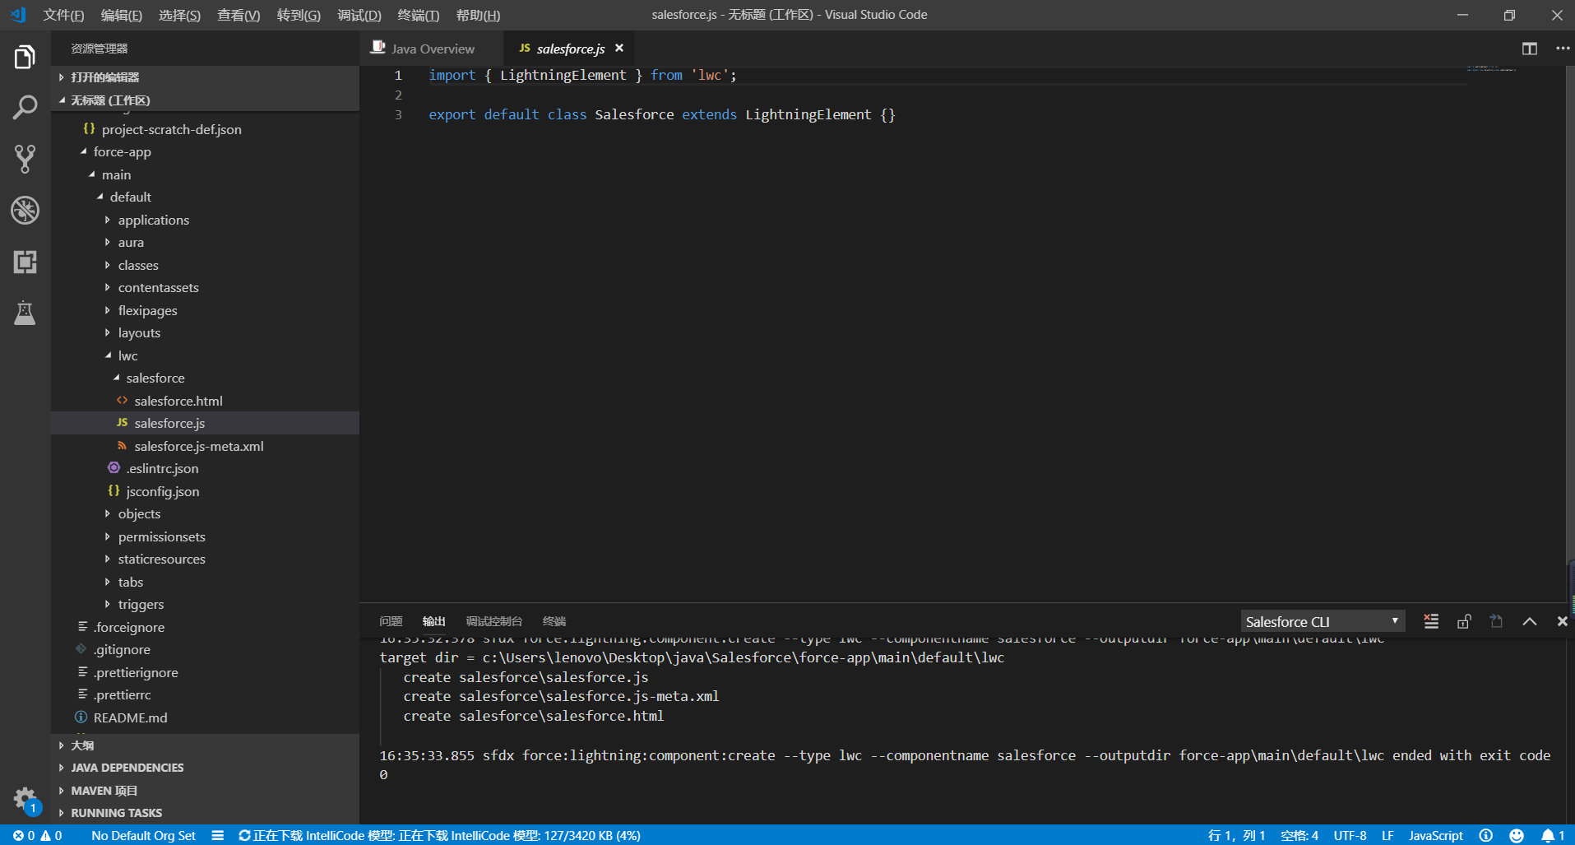Expand the aura folder

[x=205, y=243]
